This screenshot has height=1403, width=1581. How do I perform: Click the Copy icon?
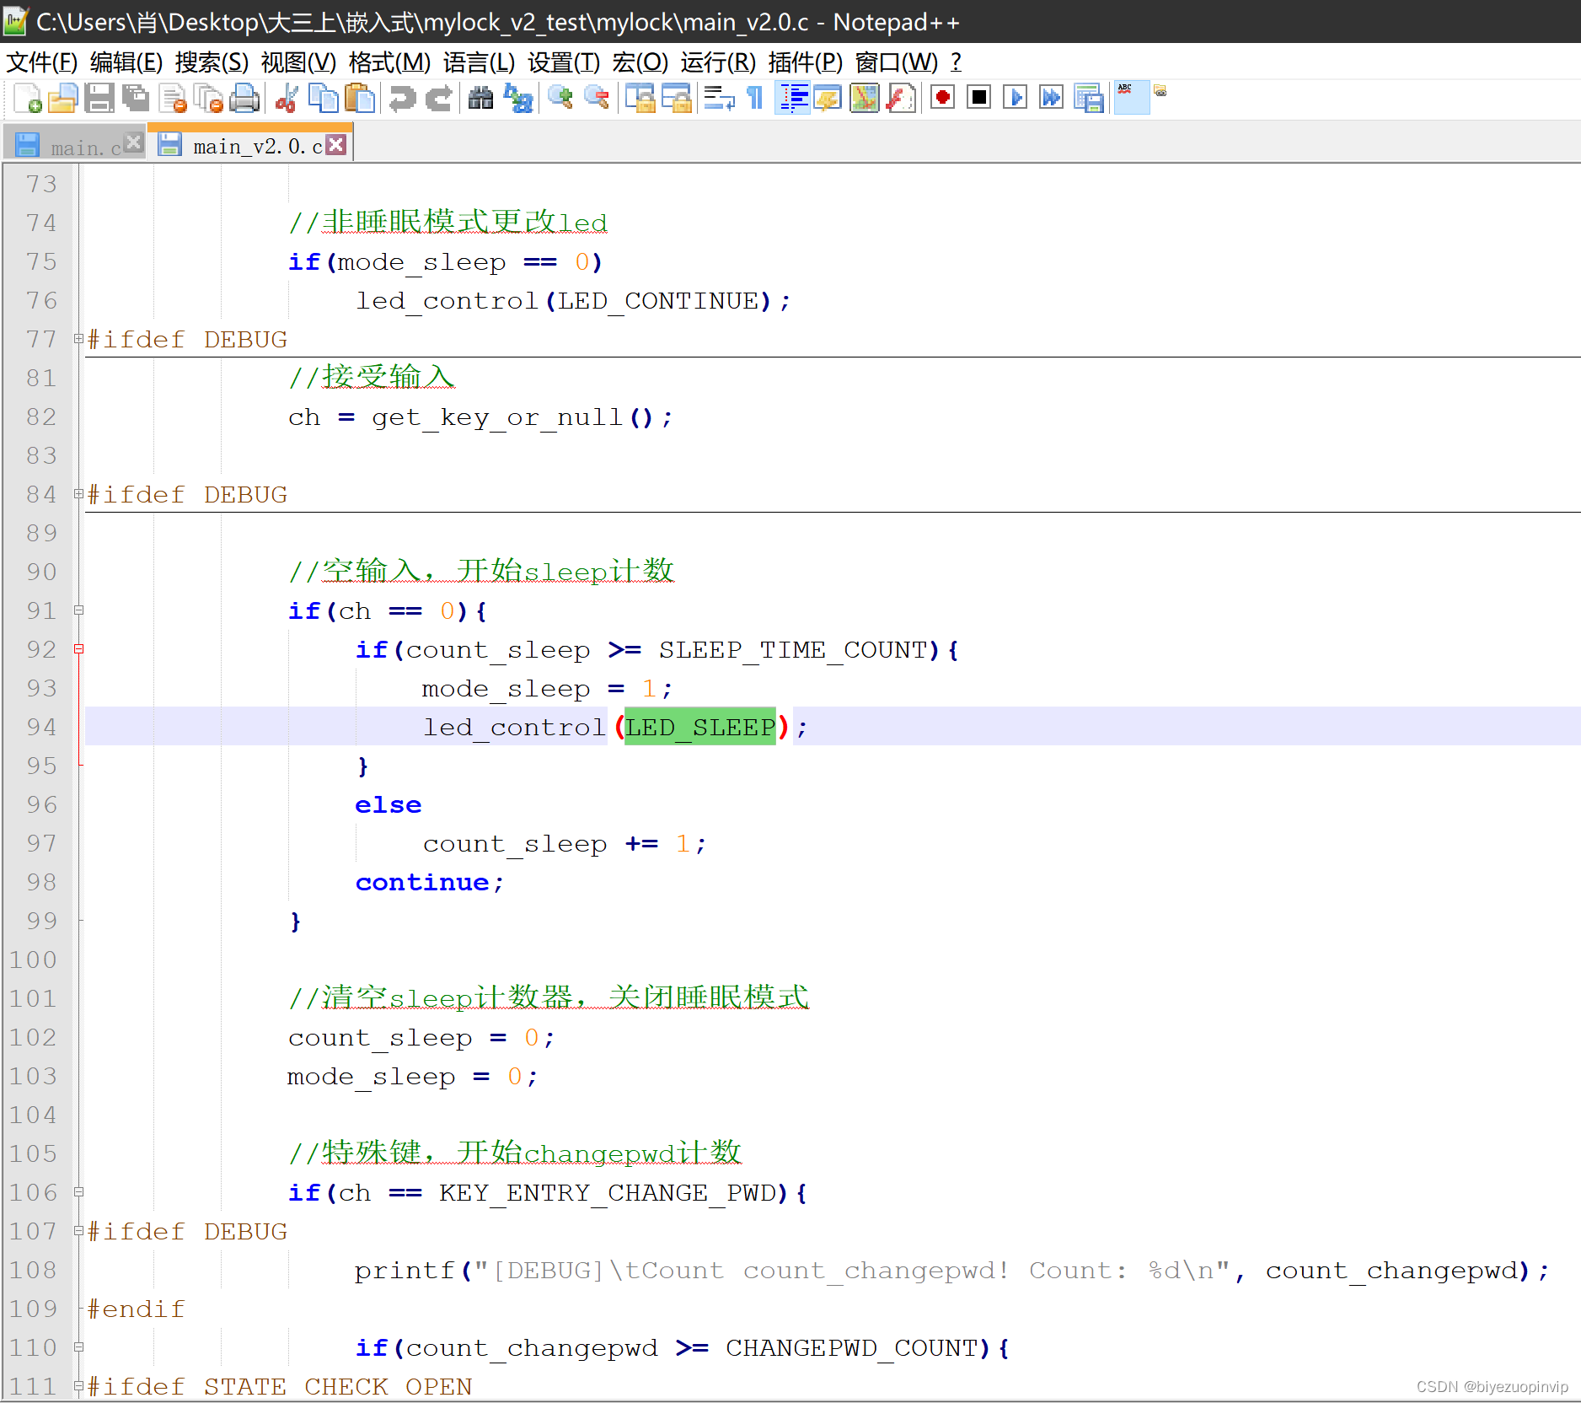click(323, 99)
